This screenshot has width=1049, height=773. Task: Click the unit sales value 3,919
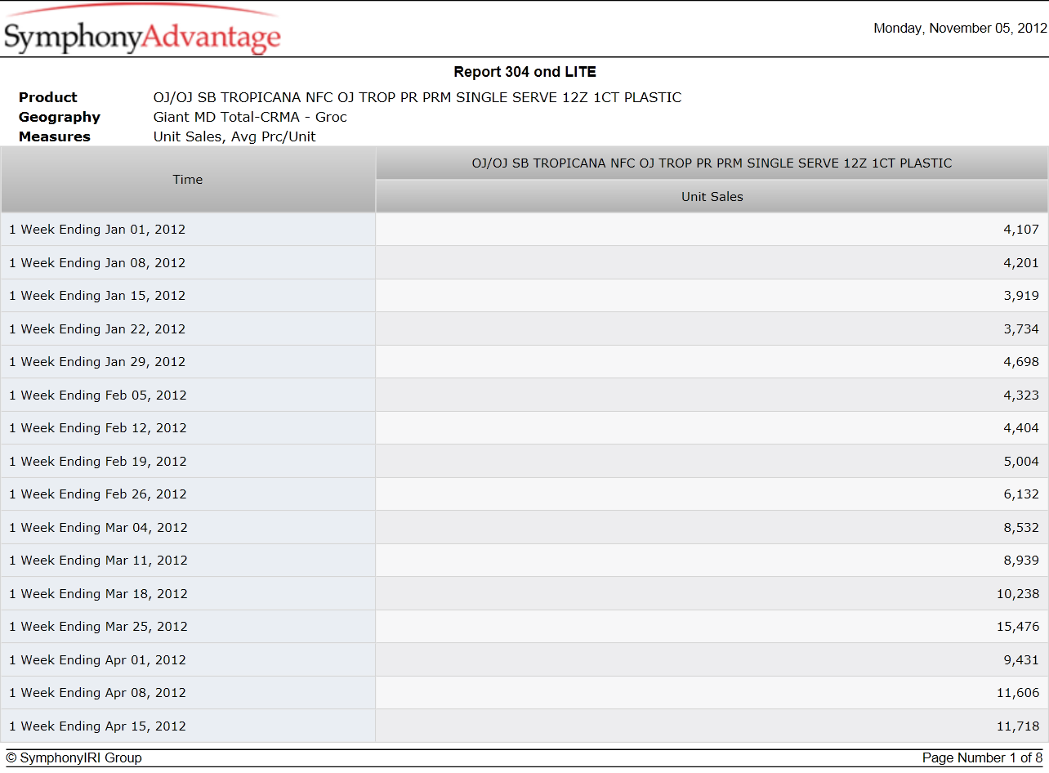pos(1021,296)
